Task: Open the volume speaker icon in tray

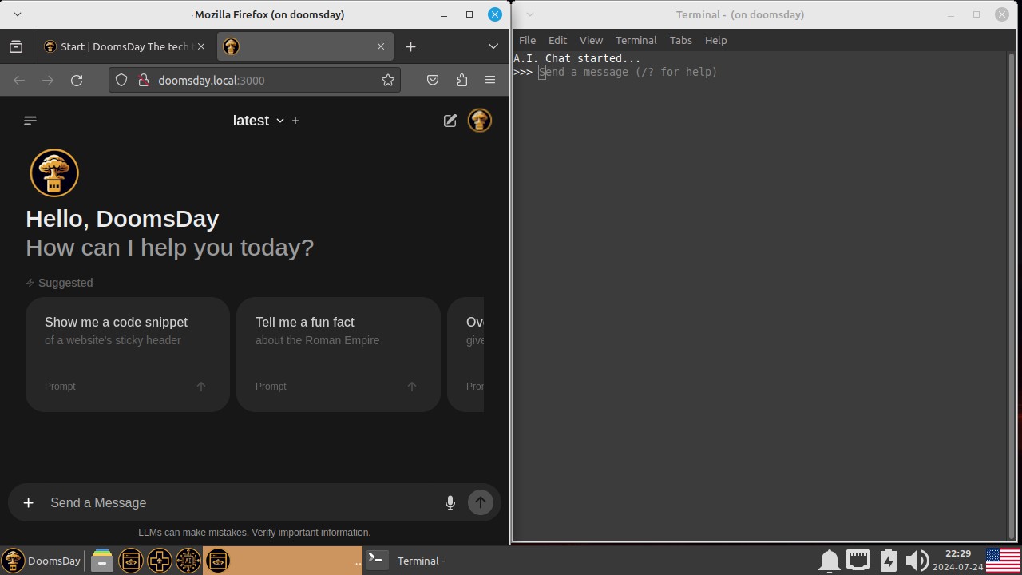Action: coord(917,561)
